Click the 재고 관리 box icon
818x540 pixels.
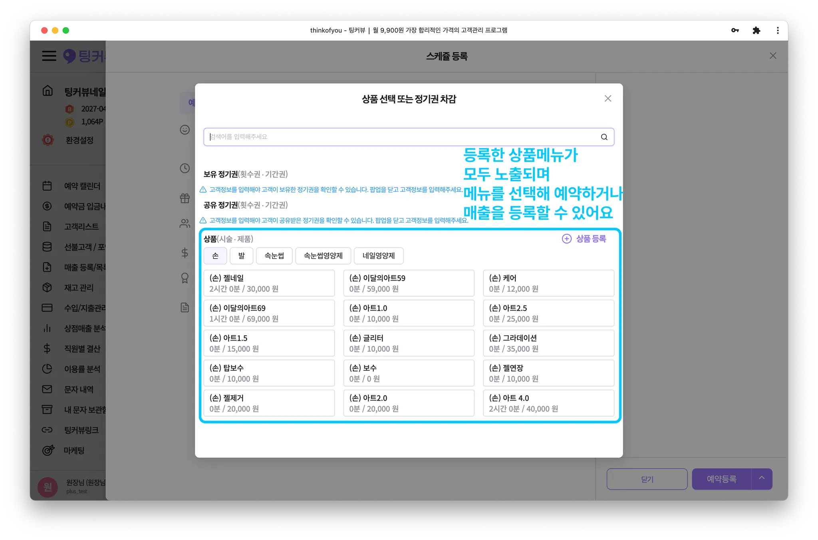47,287
